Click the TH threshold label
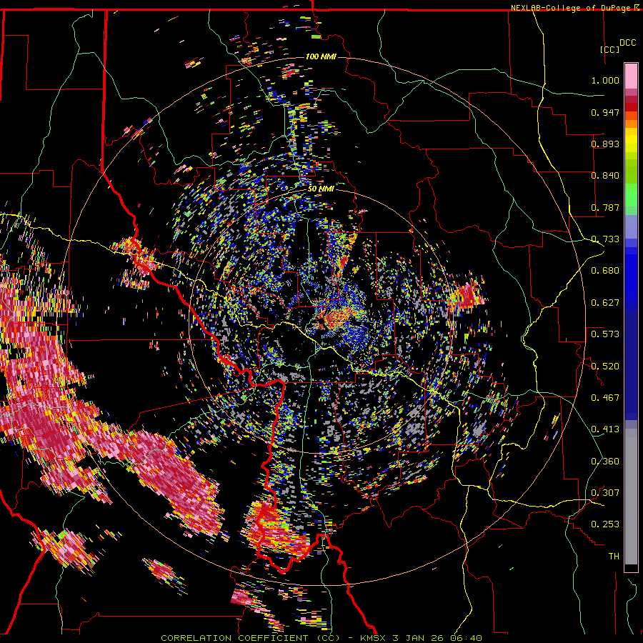The height and width of the screenshot is (643, 643). point(614,557)
